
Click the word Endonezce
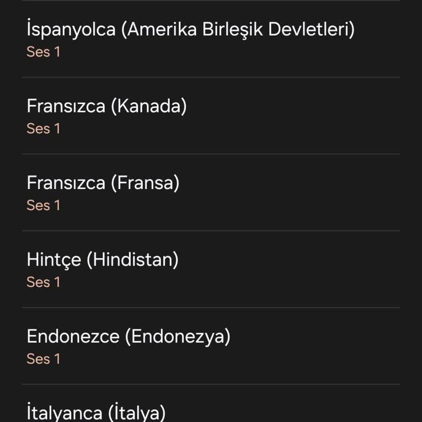pyautogui.click(x=73, y=336)
